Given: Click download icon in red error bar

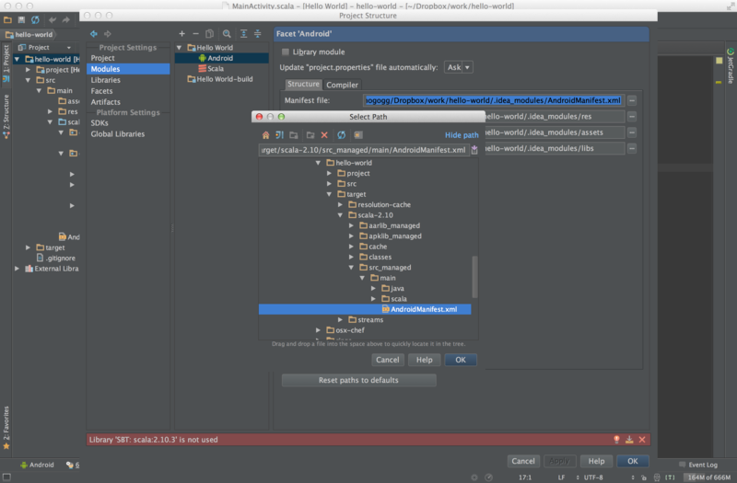Looking at the screenshot, I should [x=629, y=440].
